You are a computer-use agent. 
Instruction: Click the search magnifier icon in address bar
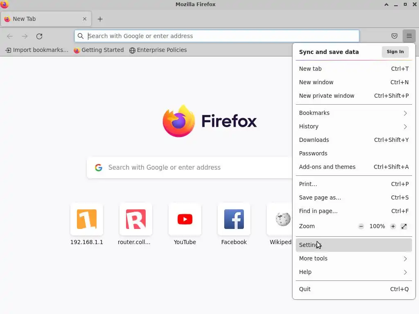tap(81, 36)
